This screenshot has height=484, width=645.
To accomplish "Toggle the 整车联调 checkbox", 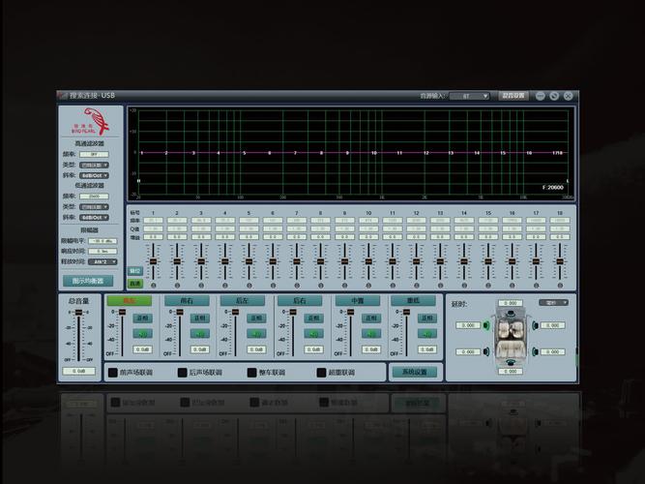I will tap(250, 372).
